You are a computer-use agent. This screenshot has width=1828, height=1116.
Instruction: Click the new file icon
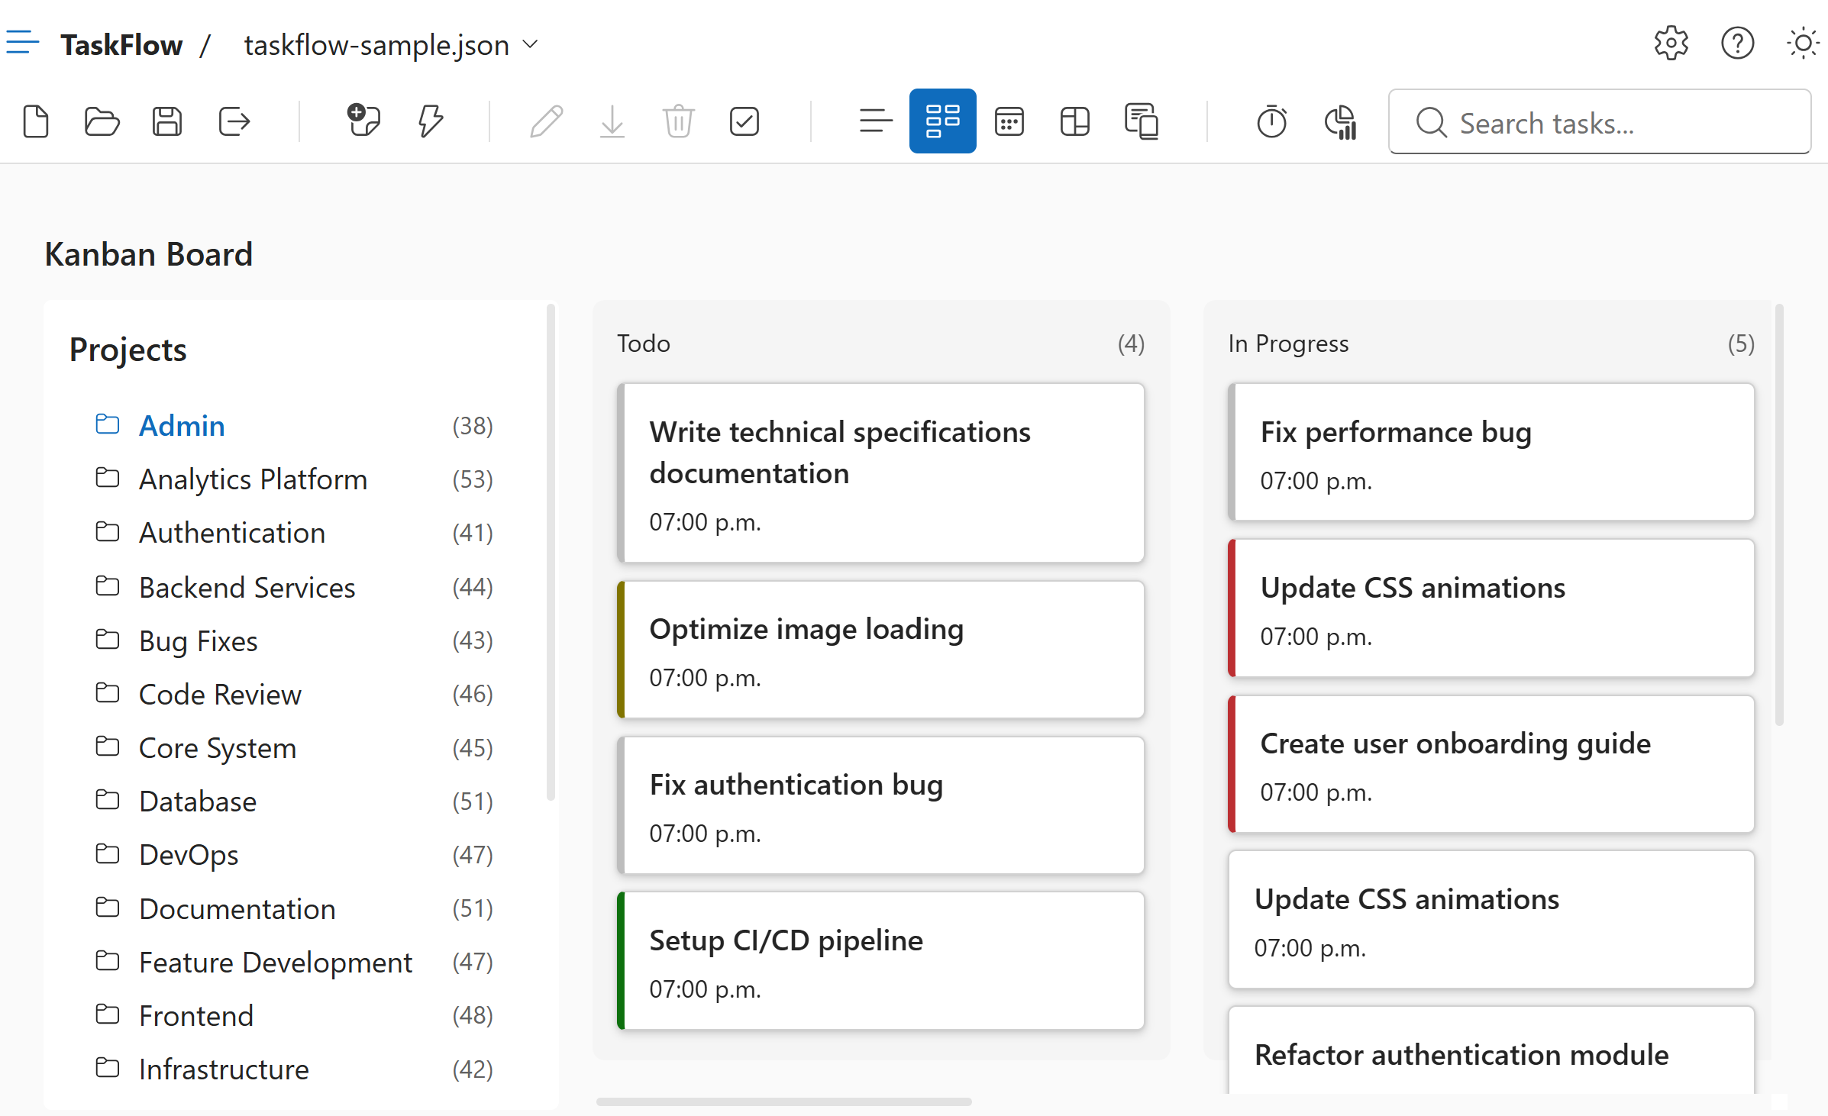(36, 121)
